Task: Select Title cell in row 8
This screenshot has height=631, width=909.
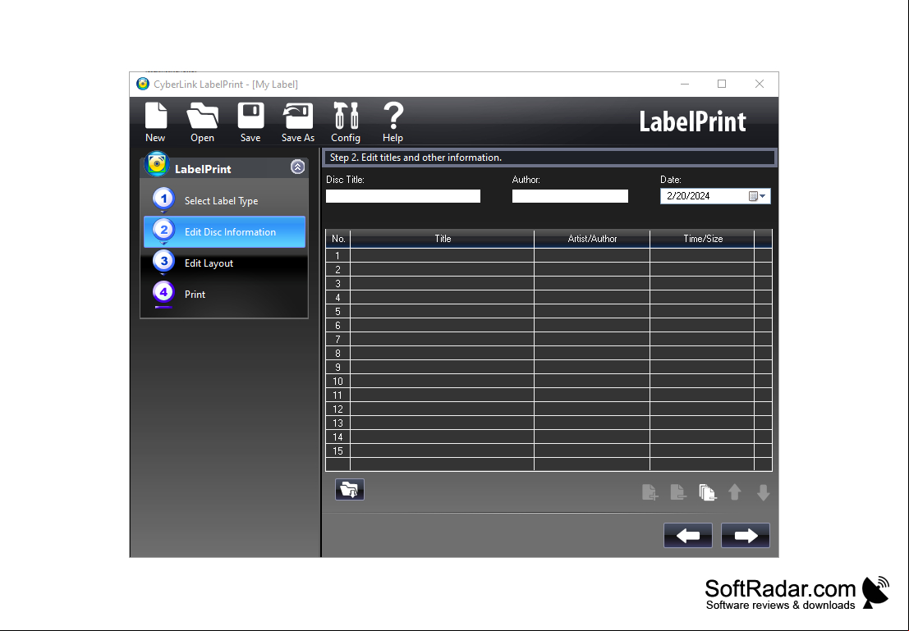Action: pos(443,353)
